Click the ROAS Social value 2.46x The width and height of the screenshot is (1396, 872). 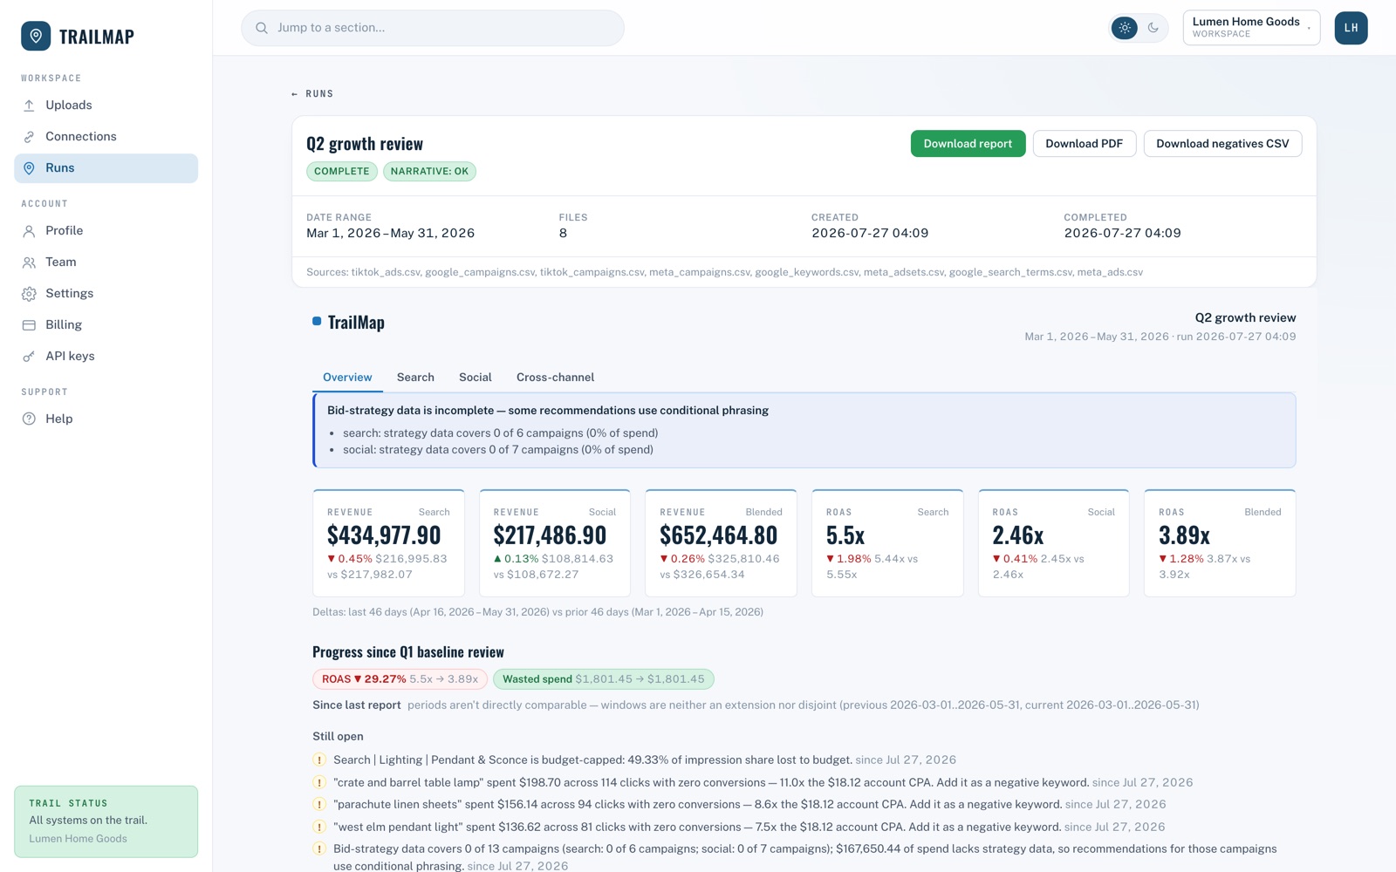[1017, 535]
